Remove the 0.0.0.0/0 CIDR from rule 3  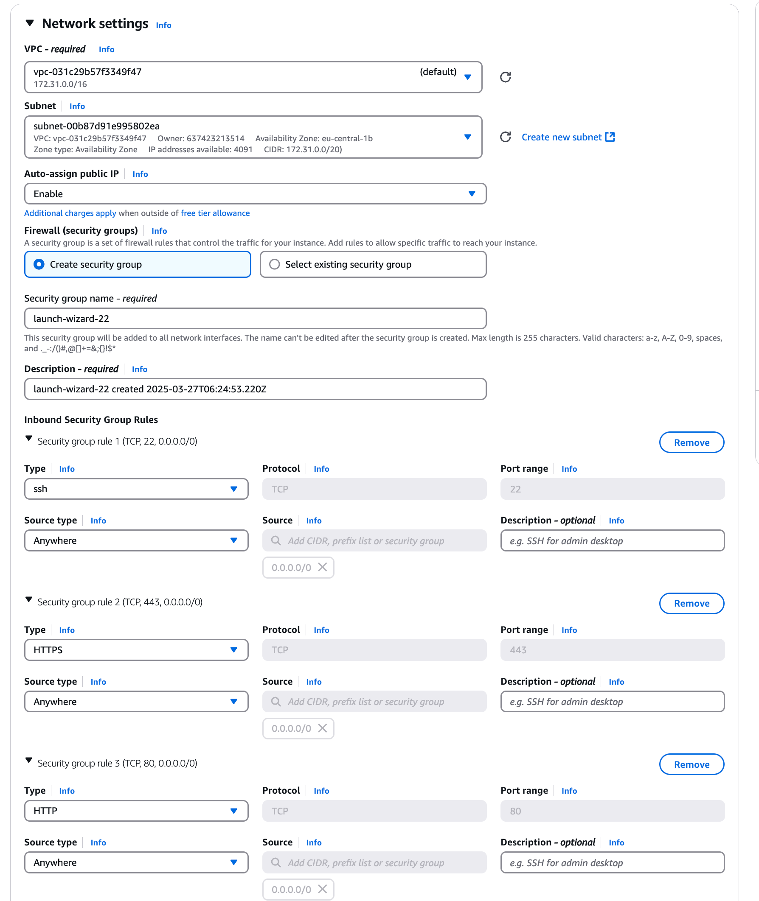pos(323,890)
